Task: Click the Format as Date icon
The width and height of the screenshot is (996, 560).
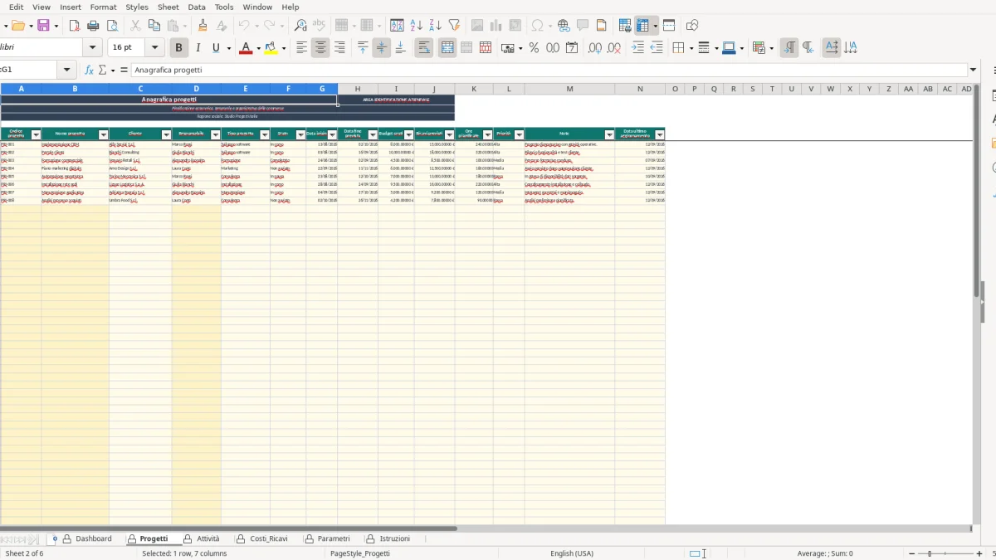Action: 572,48
